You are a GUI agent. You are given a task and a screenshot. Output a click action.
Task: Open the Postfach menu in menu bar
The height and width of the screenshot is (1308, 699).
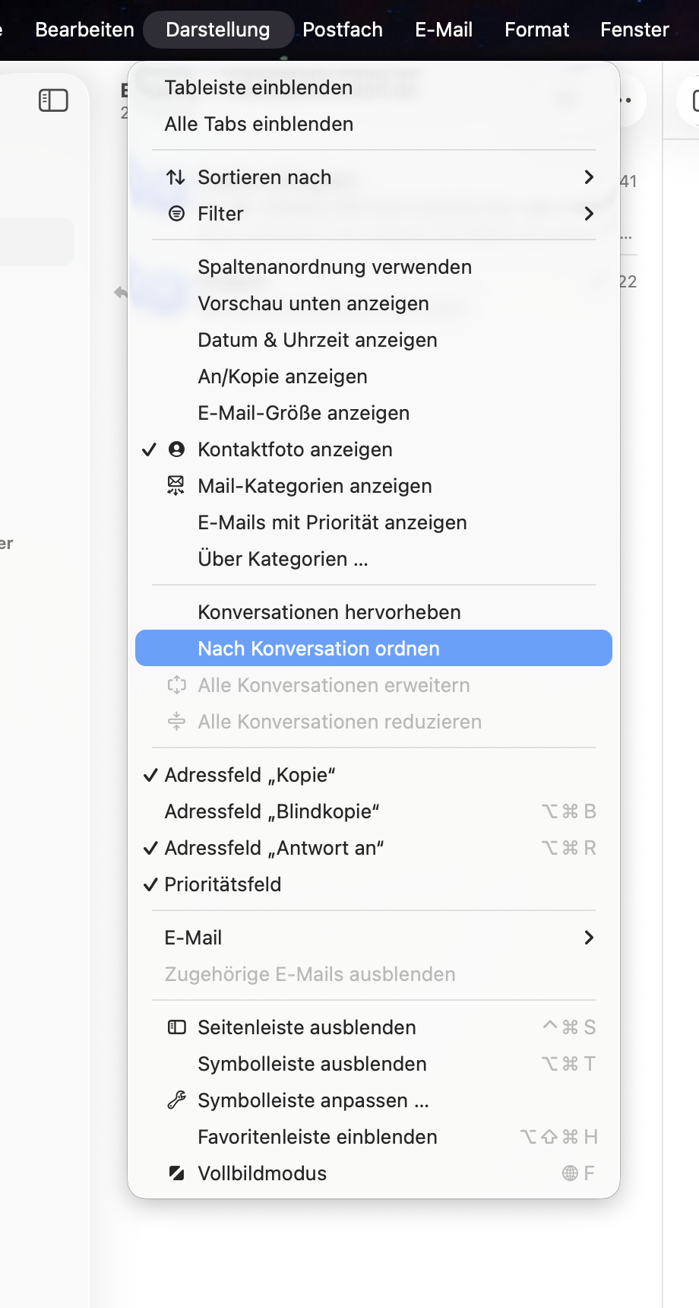pos(343,30)
